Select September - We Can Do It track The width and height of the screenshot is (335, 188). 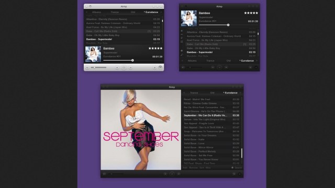coord(211,115)
